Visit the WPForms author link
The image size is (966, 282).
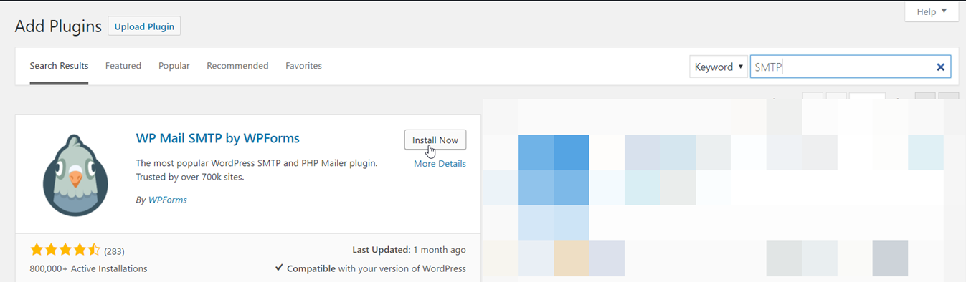coord(167,200)
